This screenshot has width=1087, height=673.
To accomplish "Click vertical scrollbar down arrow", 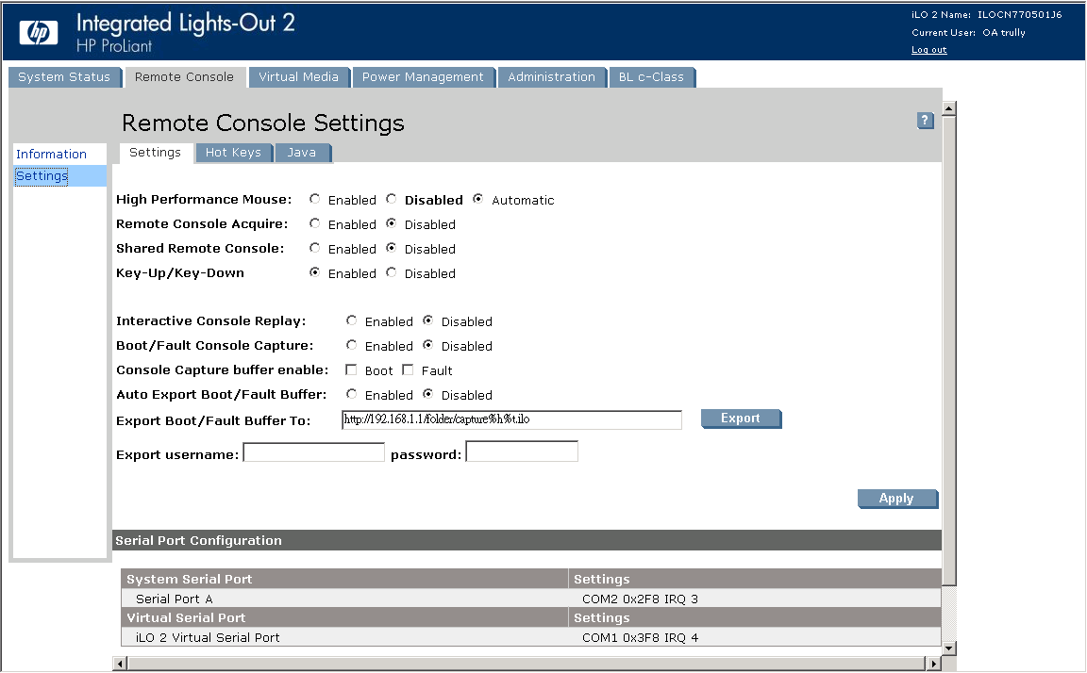I will (x=949, y=648).
